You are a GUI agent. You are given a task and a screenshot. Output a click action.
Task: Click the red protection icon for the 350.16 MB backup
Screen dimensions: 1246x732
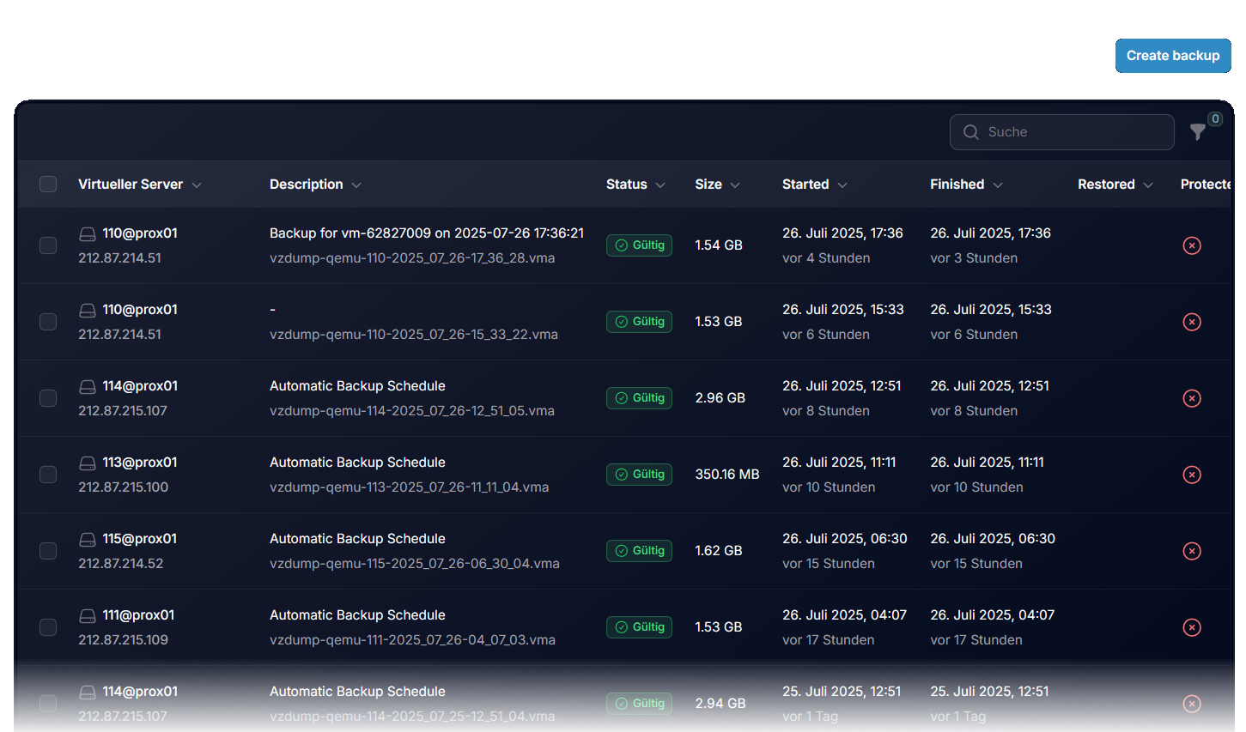pos(1192,474)
